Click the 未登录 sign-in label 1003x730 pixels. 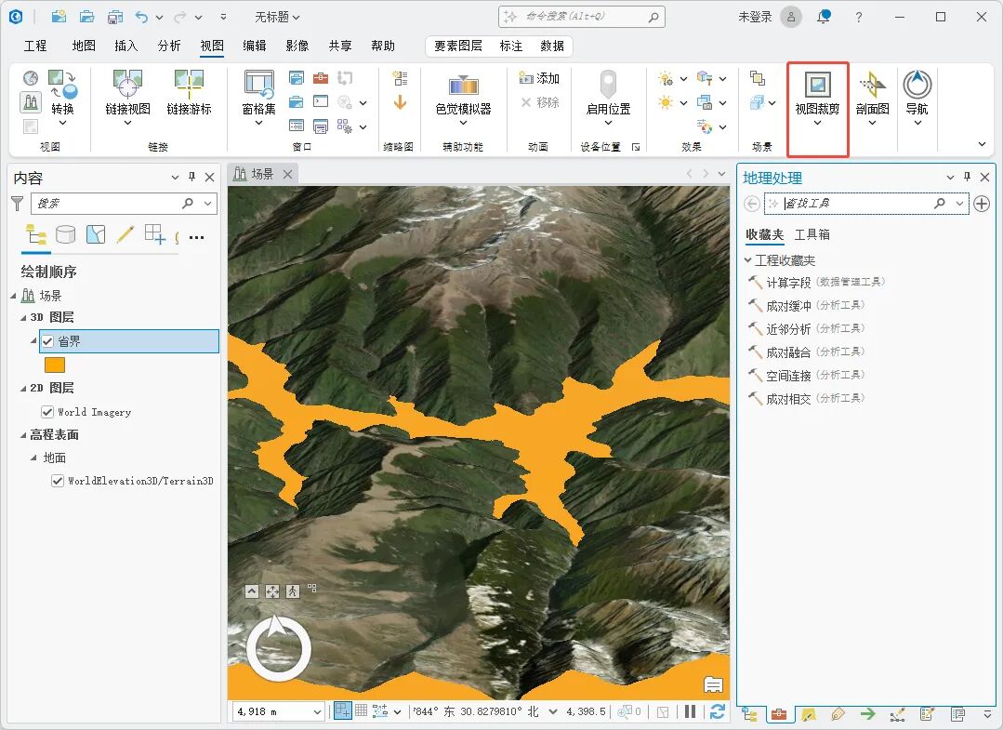(x=755, y=17)
